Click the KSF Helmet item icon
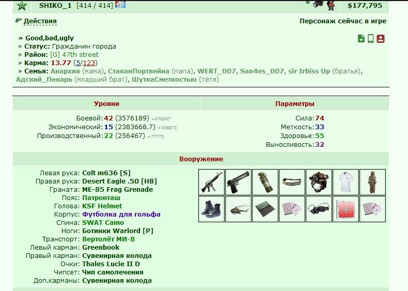 pos(319,182)
